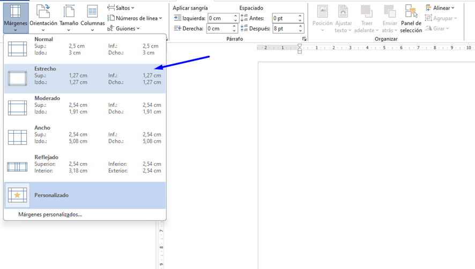Click the Antes spacing input field
Viewport: 475px width, 269px height.
[285, 18]
